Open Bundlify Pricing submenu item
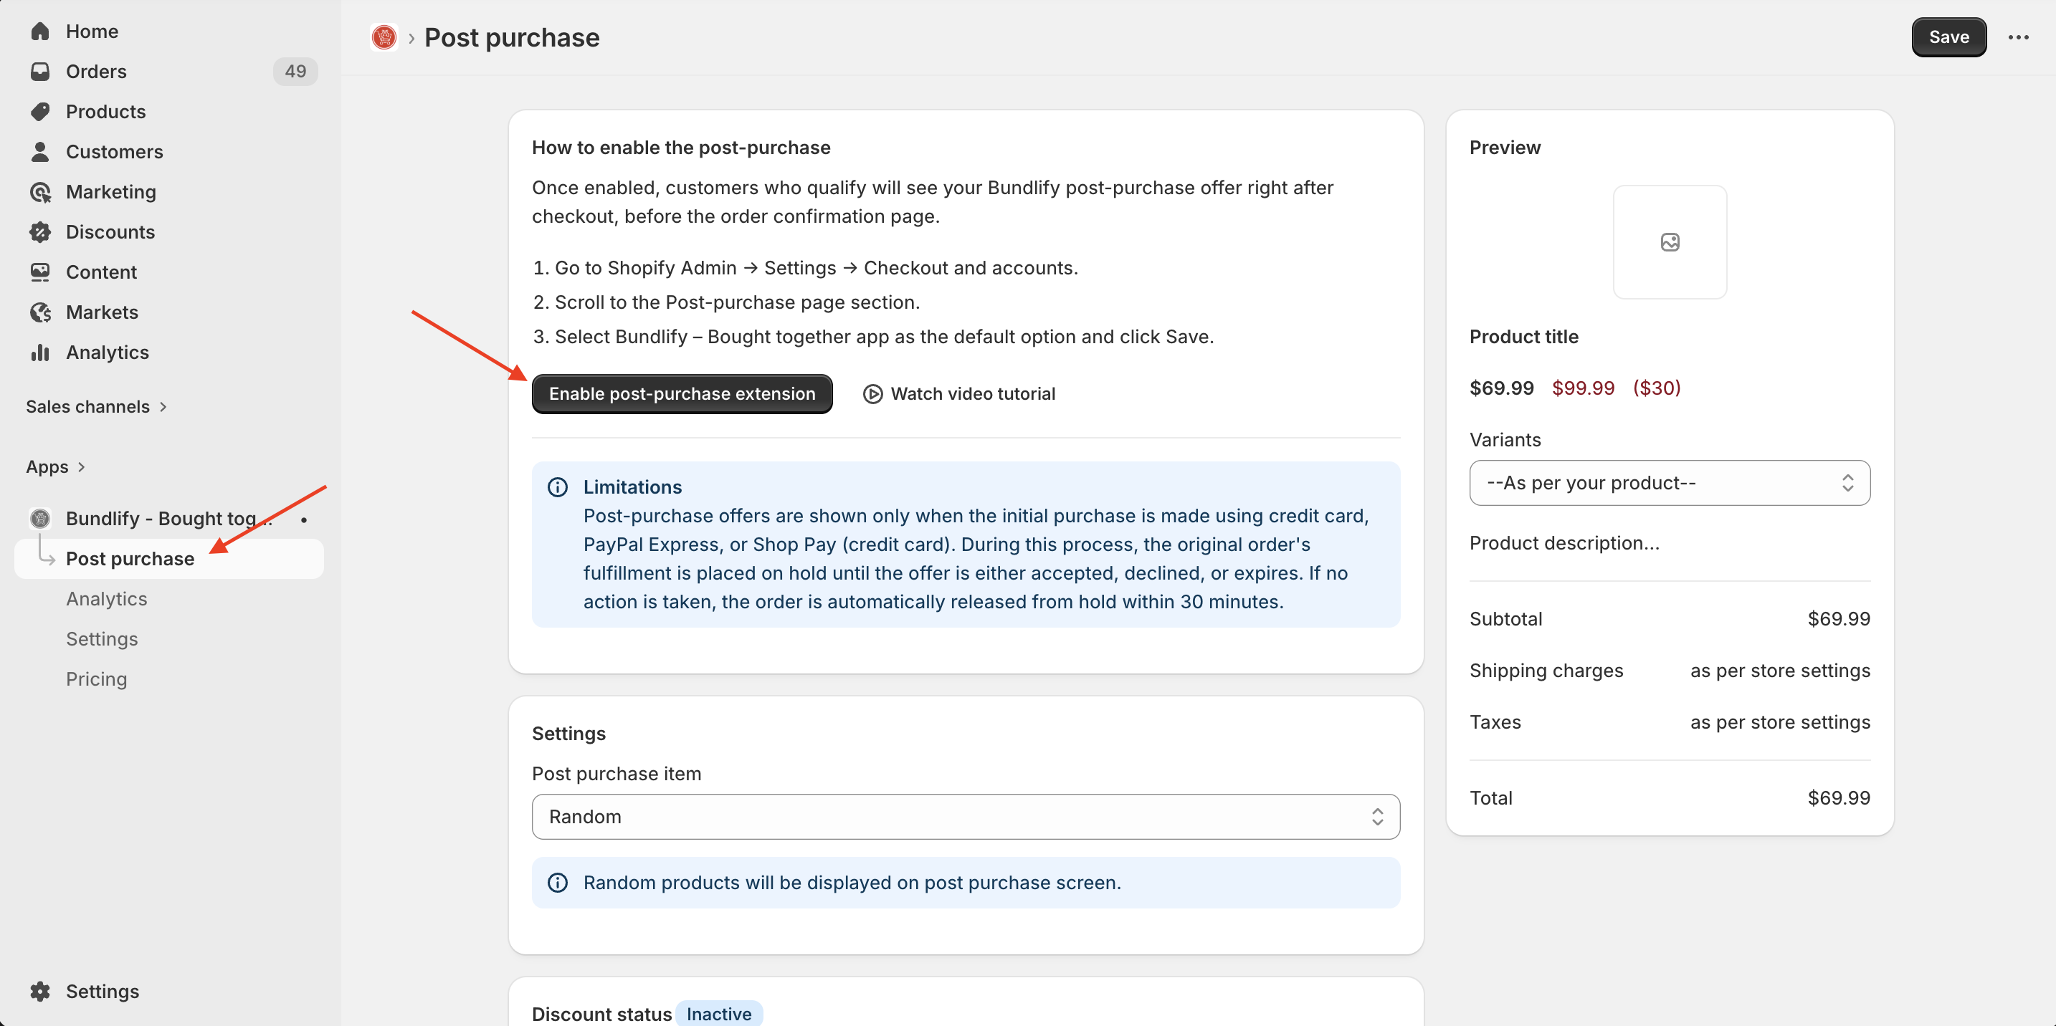The width and height of the screenshot is (2056, 1026). click(x=96, y=679)
